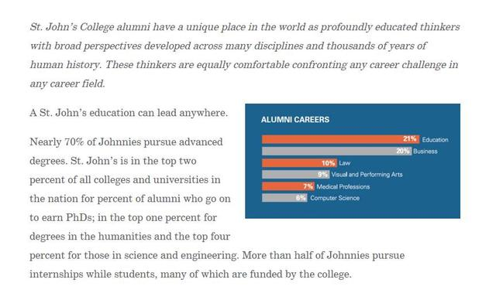Click the Visual and Performing Arts bar
The height and width of the screenshot is (293, 496).
pos(295,175)
